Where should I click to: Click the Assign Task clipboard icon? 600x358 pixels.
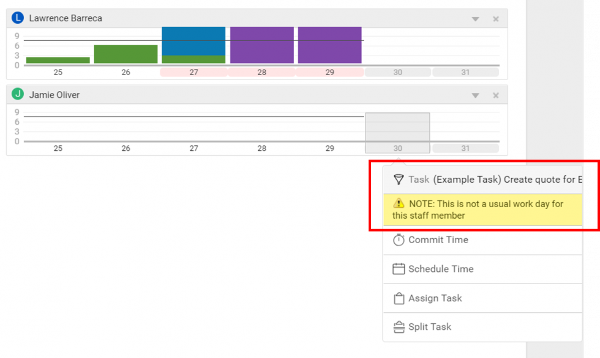(x=399, y=298)
